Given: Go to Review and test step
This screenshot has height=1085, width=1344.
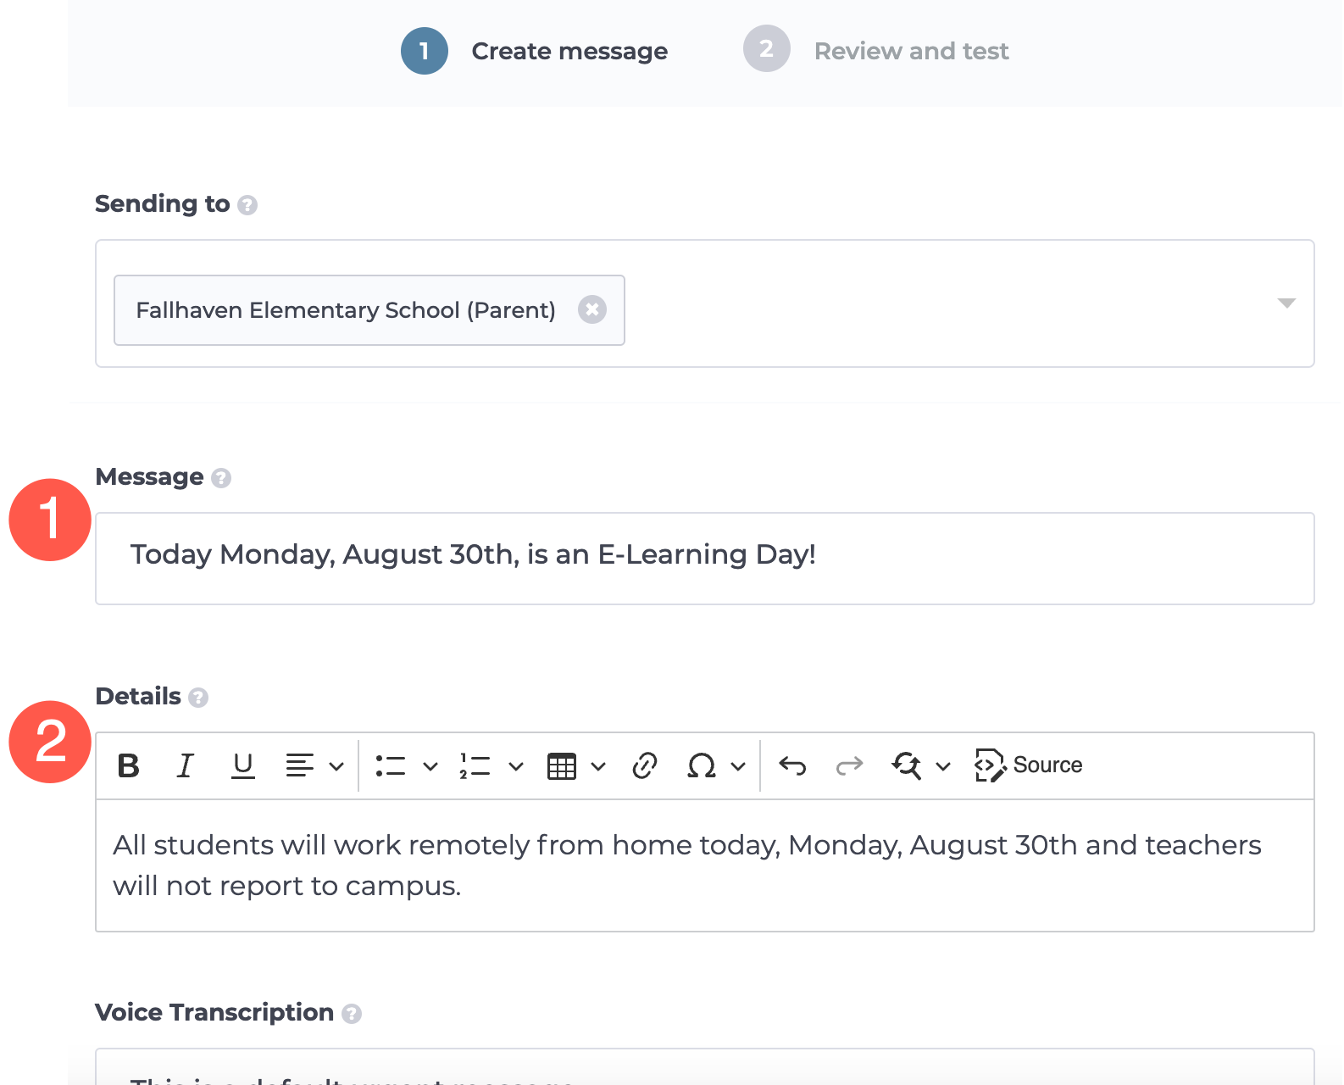Looking at the screenshot, I should tap(910, 51).
